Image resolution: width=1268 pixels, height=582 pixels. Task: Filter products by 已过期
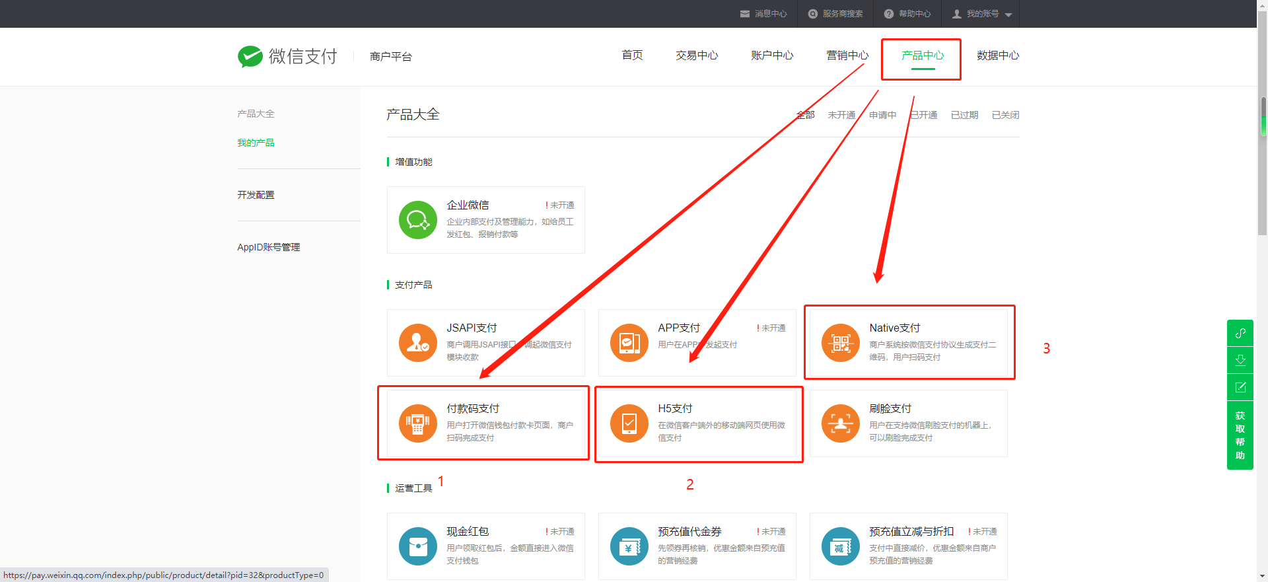964,115
